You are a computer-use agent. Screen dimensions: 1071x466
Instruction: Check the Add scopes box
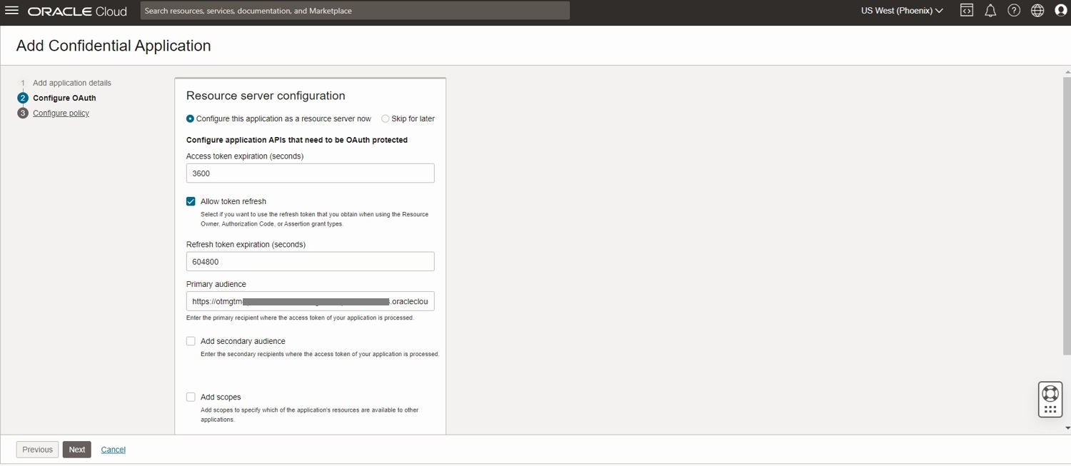[x=191, y=397]
